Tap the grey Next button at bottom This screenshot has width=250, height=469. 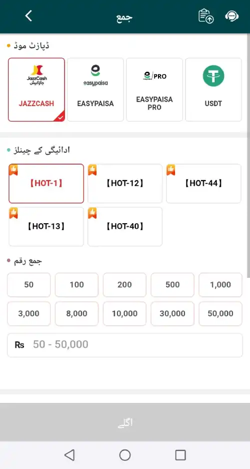125,422
